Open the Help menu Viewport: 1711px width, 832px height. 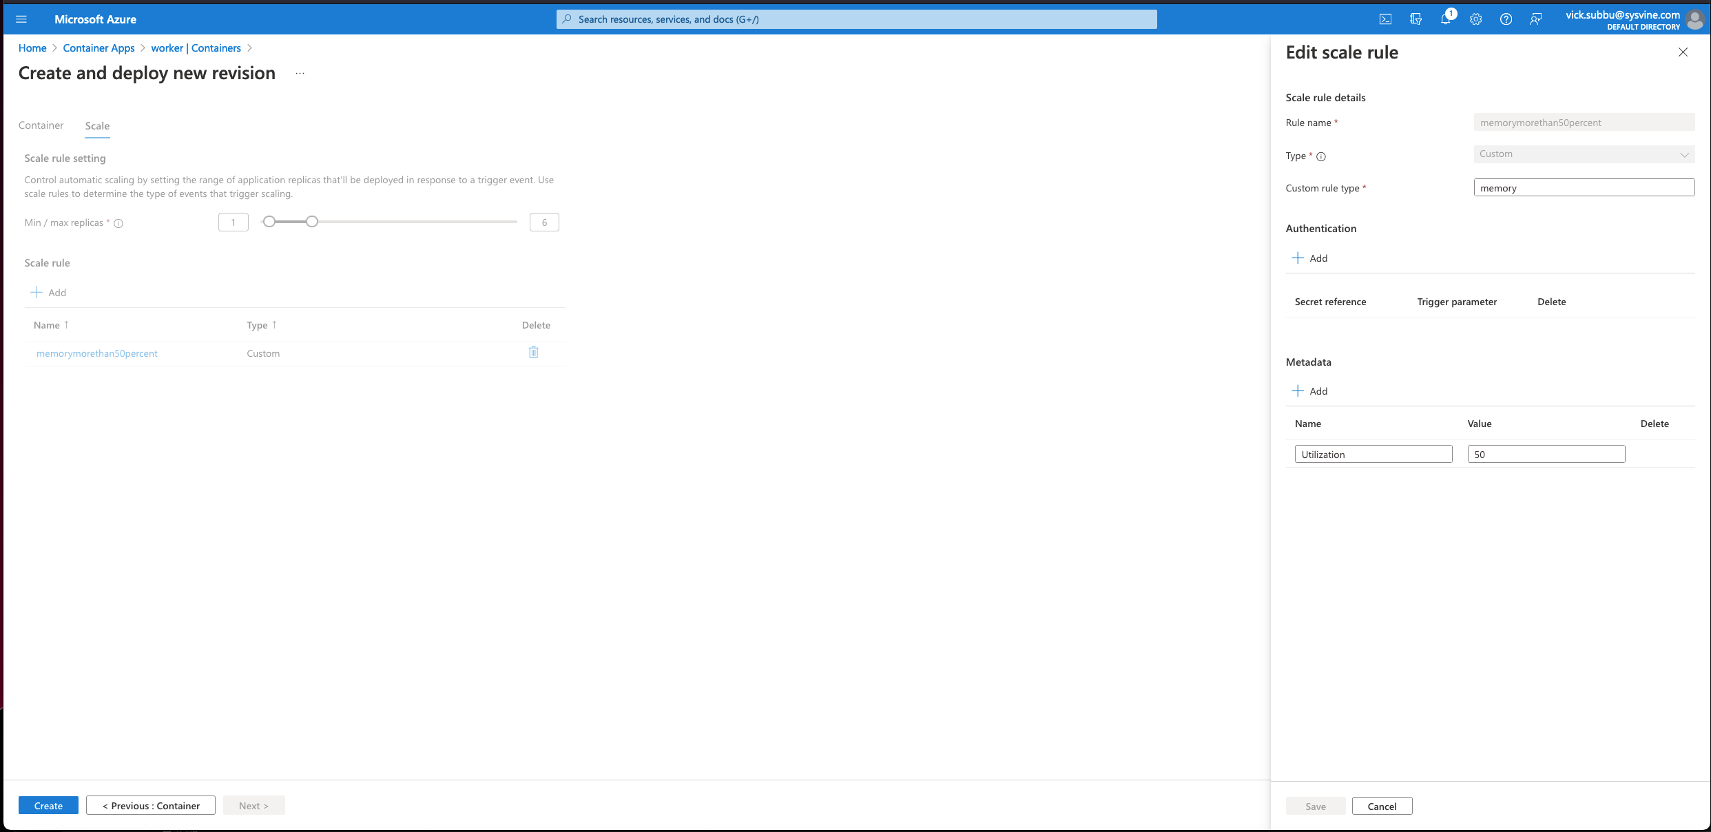(x=1506, y=19)
